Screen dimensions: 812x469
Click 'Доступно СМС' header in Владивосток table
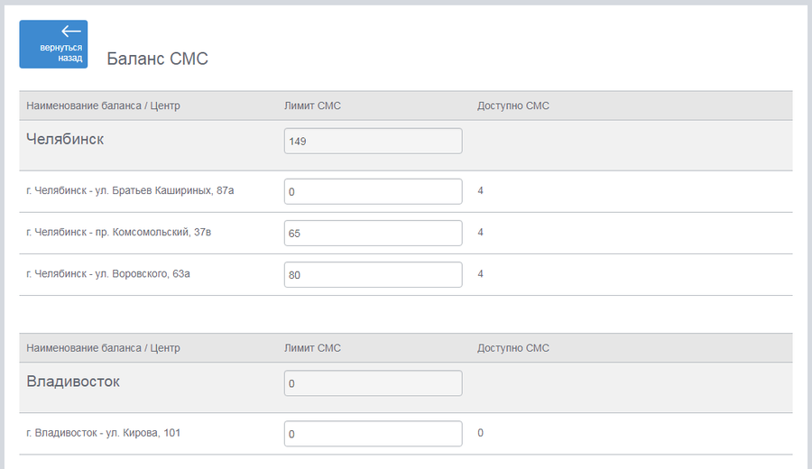point(513,348)
